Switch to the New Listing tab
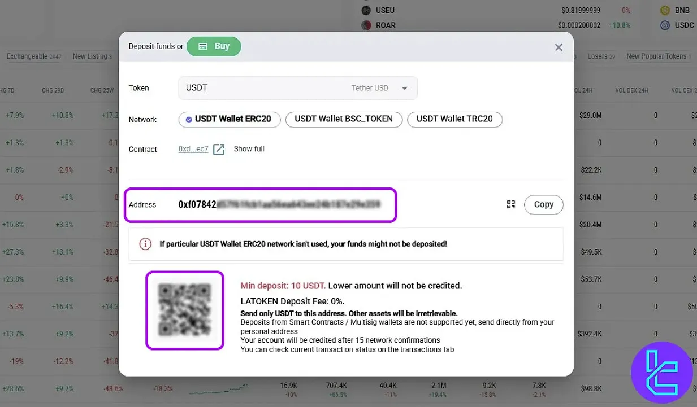 pyautogui.click(x=90, y=56)
